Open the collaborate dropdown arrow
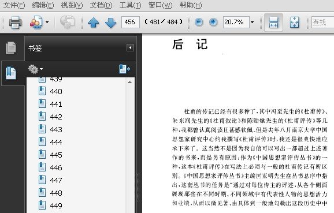This screenshot has width=334, height=213. coord(47,22)
